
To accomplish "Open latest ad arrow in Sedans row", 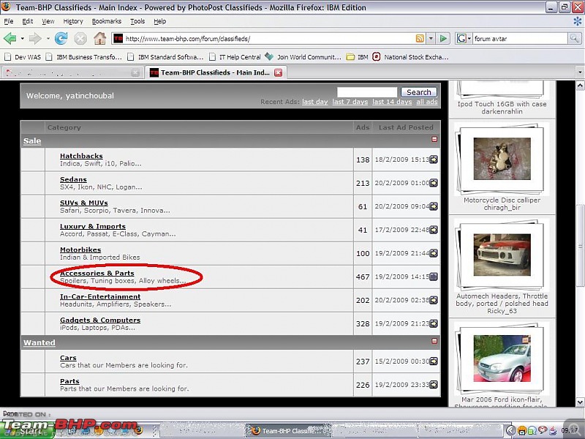I will (x=433, y=183).
